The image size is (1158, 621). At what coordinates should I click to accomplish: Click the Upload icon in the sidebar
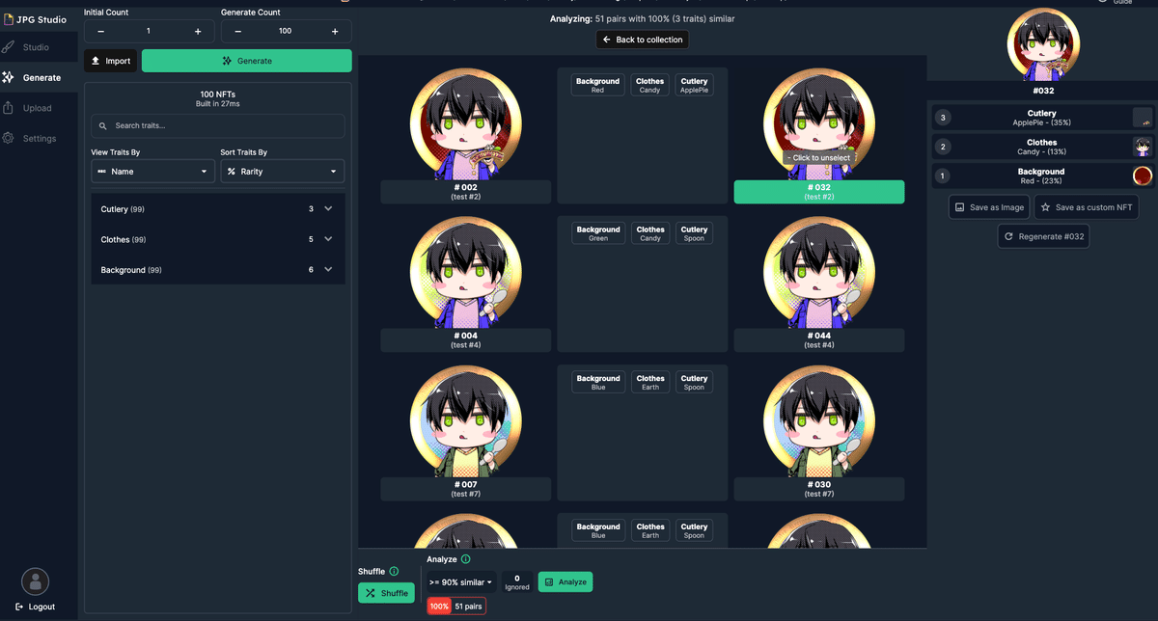point(9,108)
